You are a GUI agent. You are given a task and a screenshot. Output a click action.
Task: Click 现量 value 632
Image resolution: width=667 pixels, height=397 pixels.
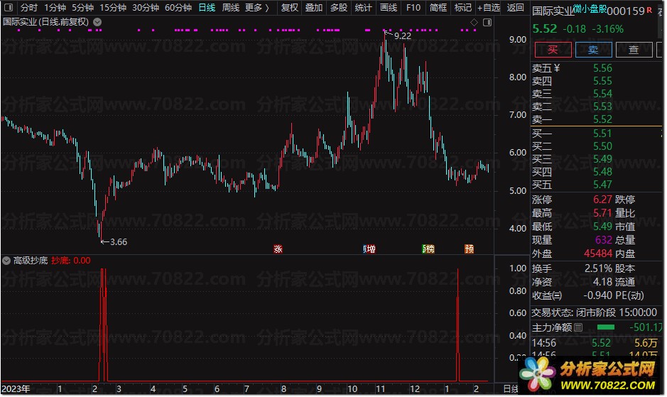pos(604,240)
